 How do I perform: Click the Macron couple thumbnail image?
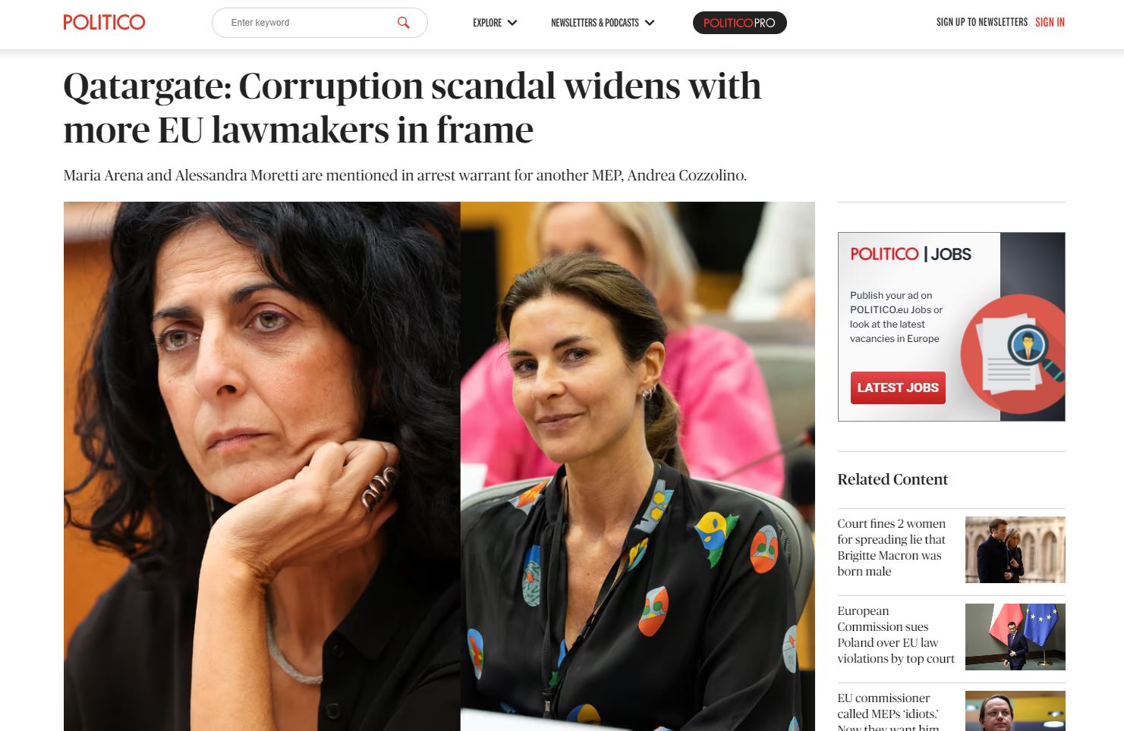pyautogui.click(x=1015, y=550)
